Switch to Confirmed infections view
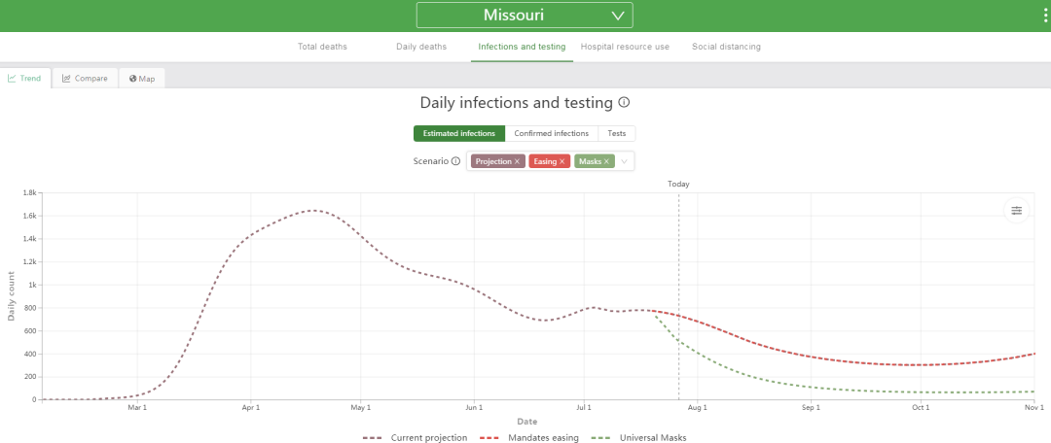 coord(552,133)
